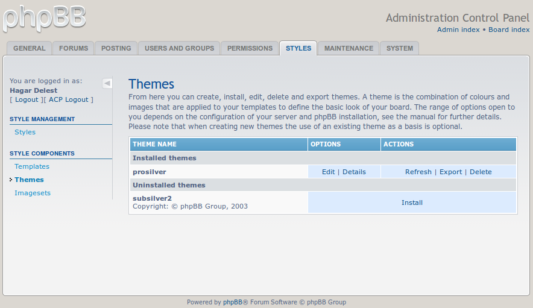Install the subsilver2 theme

[412, 203]
